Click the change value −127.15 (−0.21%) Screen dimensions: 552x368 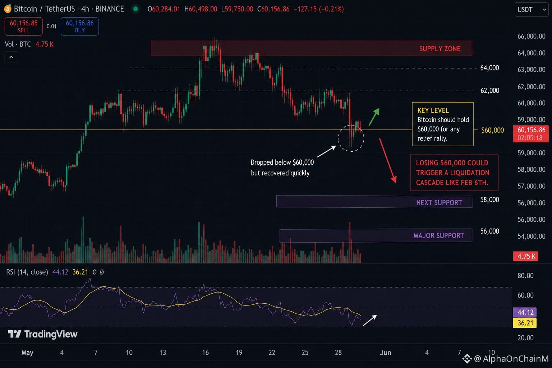coord(319,9)
